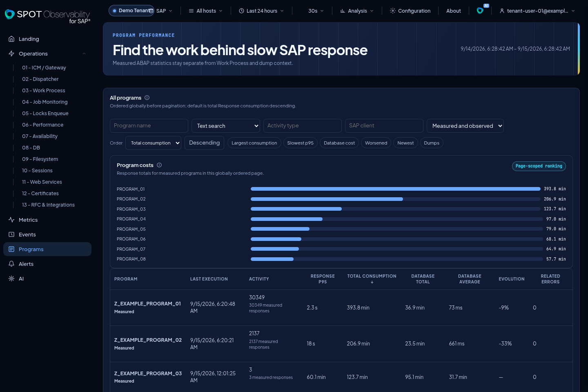588x392 pixels.
Task: Click the PROGRAM_01 cost bar
Action: (x=396, y=189)
